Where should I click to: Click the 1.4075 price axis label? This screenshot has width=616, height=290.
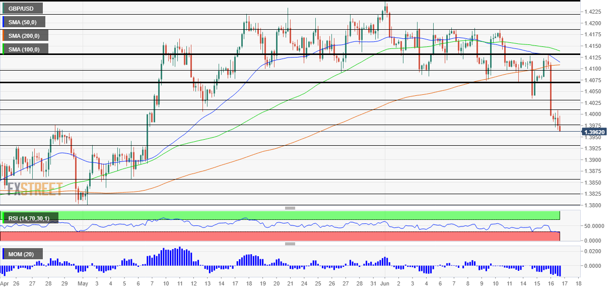592,80
